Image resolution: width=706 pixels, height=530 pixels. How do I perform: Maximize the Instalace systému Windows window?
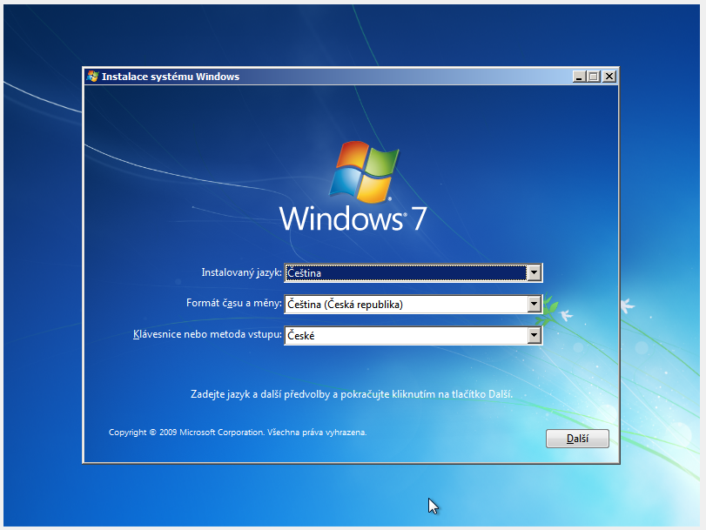(594, 77)
